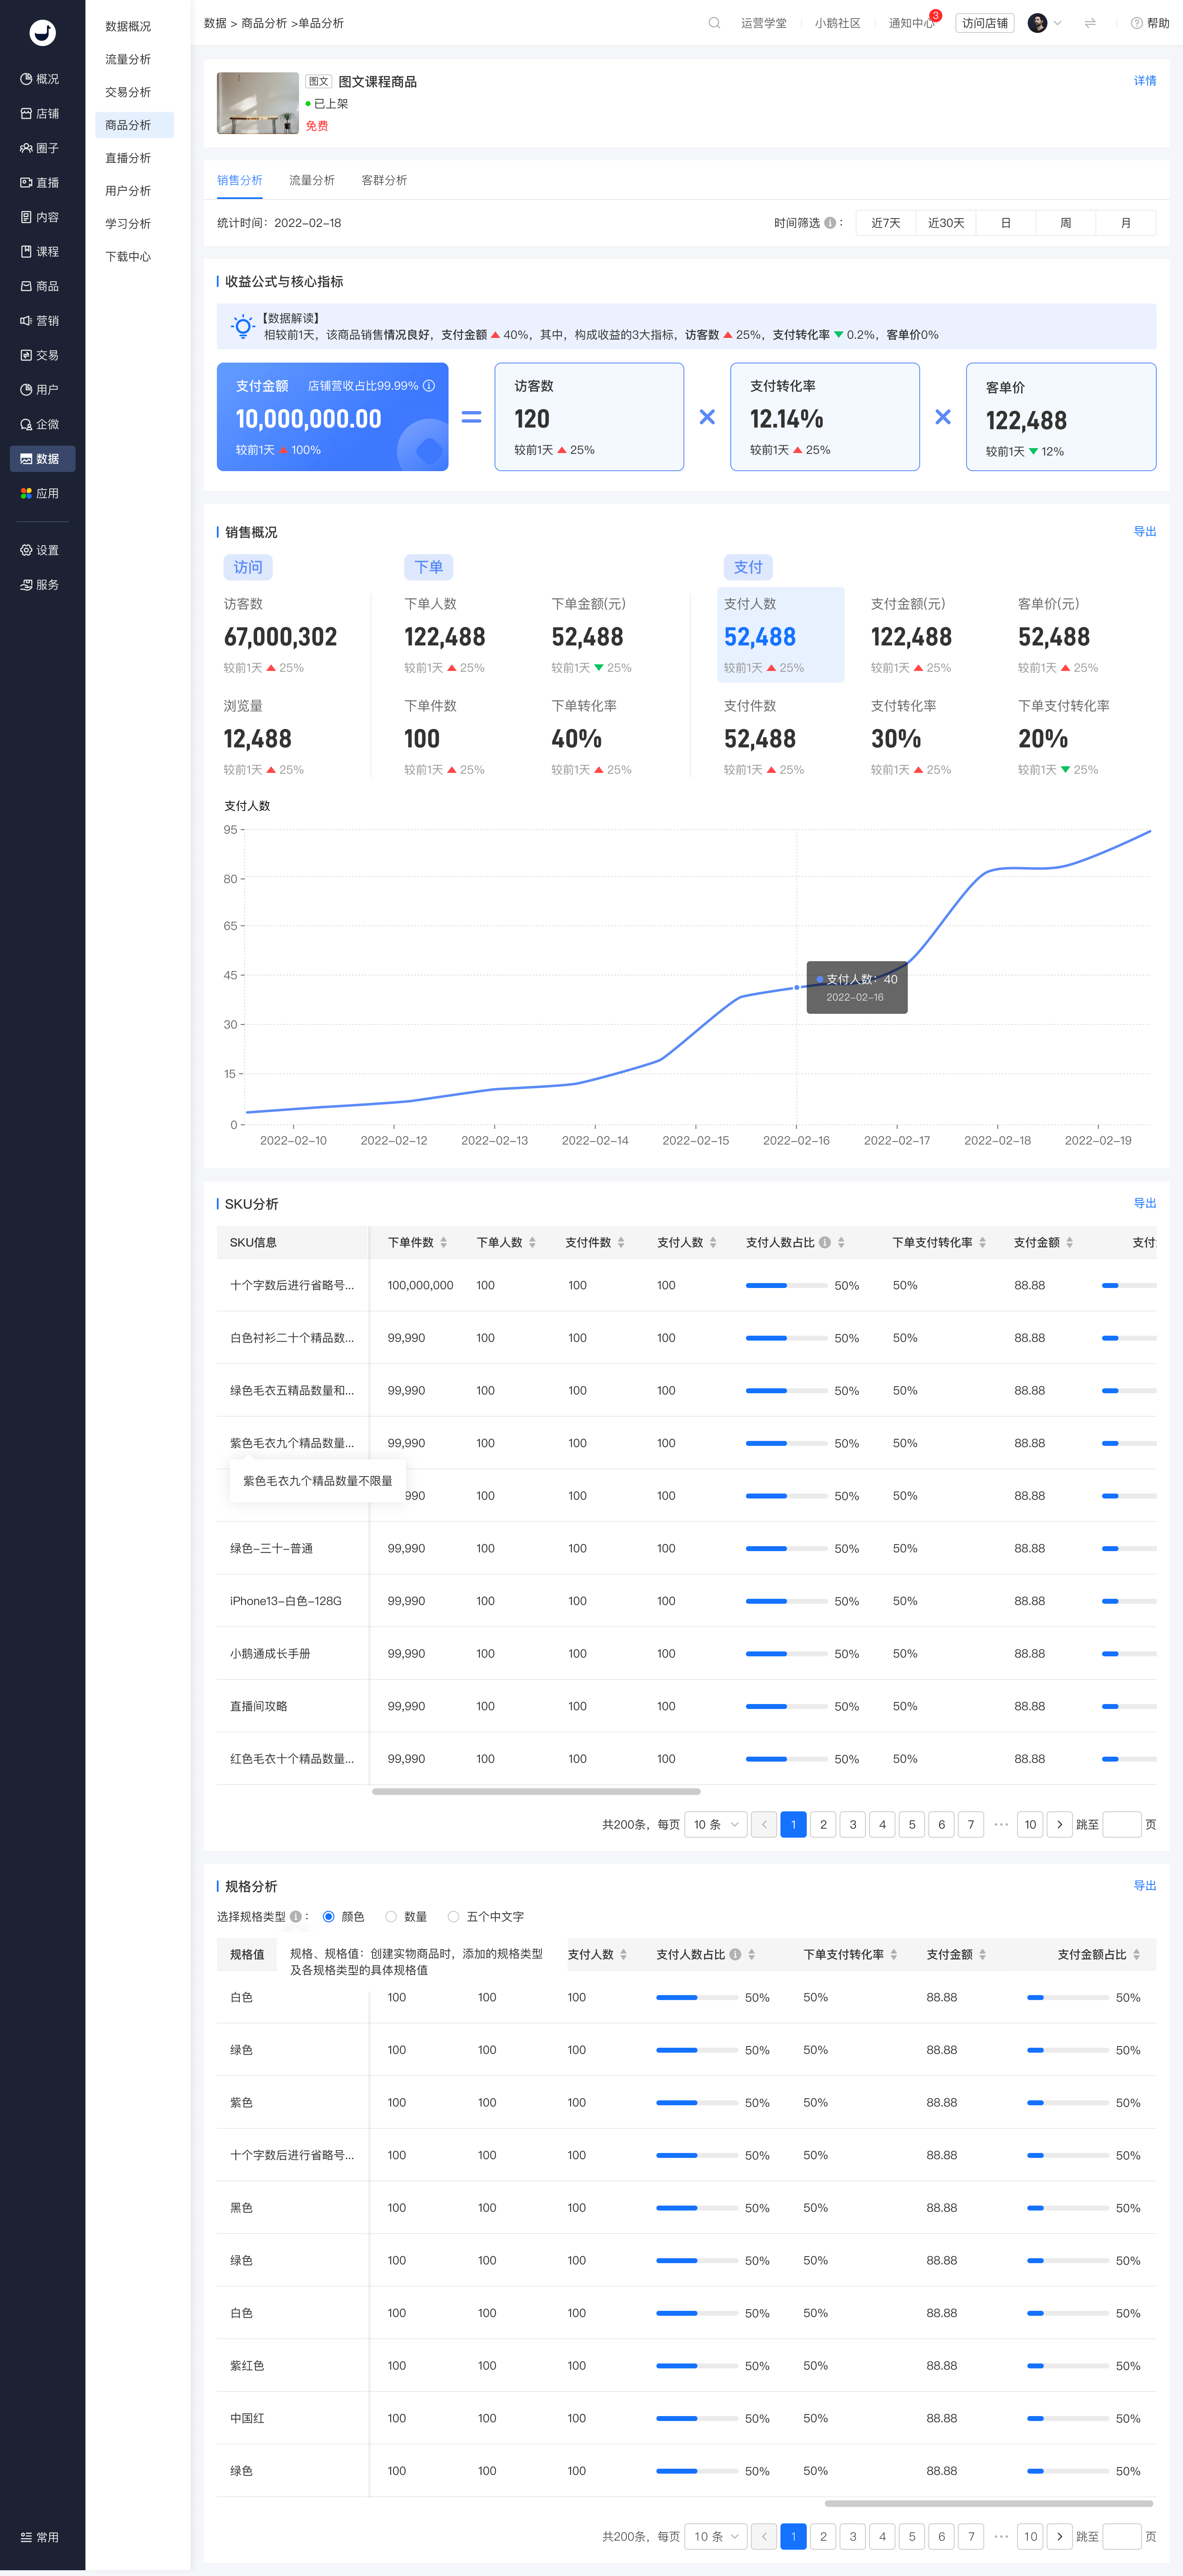Viewport: 1183px width, 2576px height.
Task: Open 企微 WeCom in sidebar
Action: tap(40, 424)
